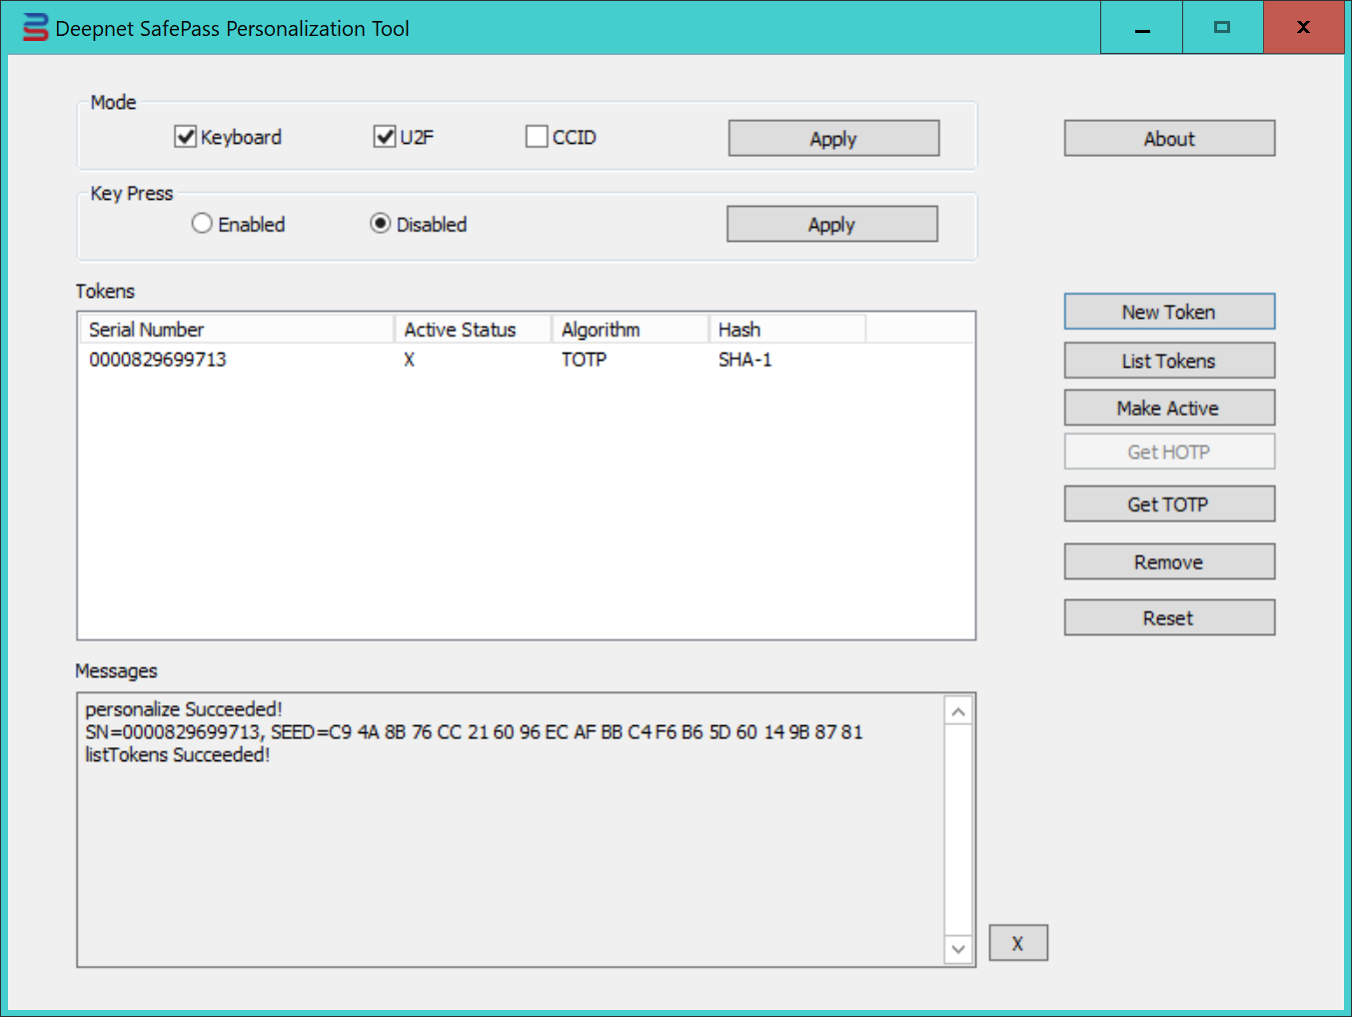Click the Deepnet SafePass app icon
This screenshot has height=1017, width=1352.
pos(35,28)
